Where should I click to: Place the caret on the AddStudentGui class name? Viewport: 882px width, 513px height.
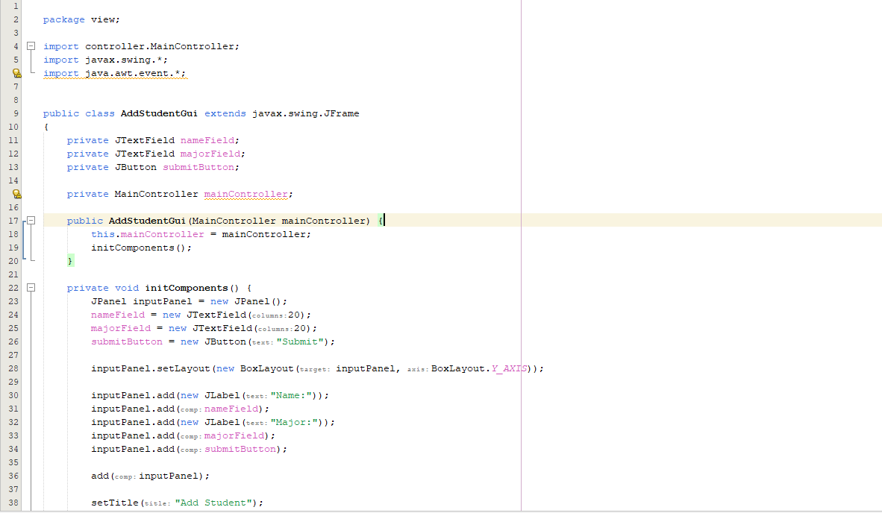158,113
